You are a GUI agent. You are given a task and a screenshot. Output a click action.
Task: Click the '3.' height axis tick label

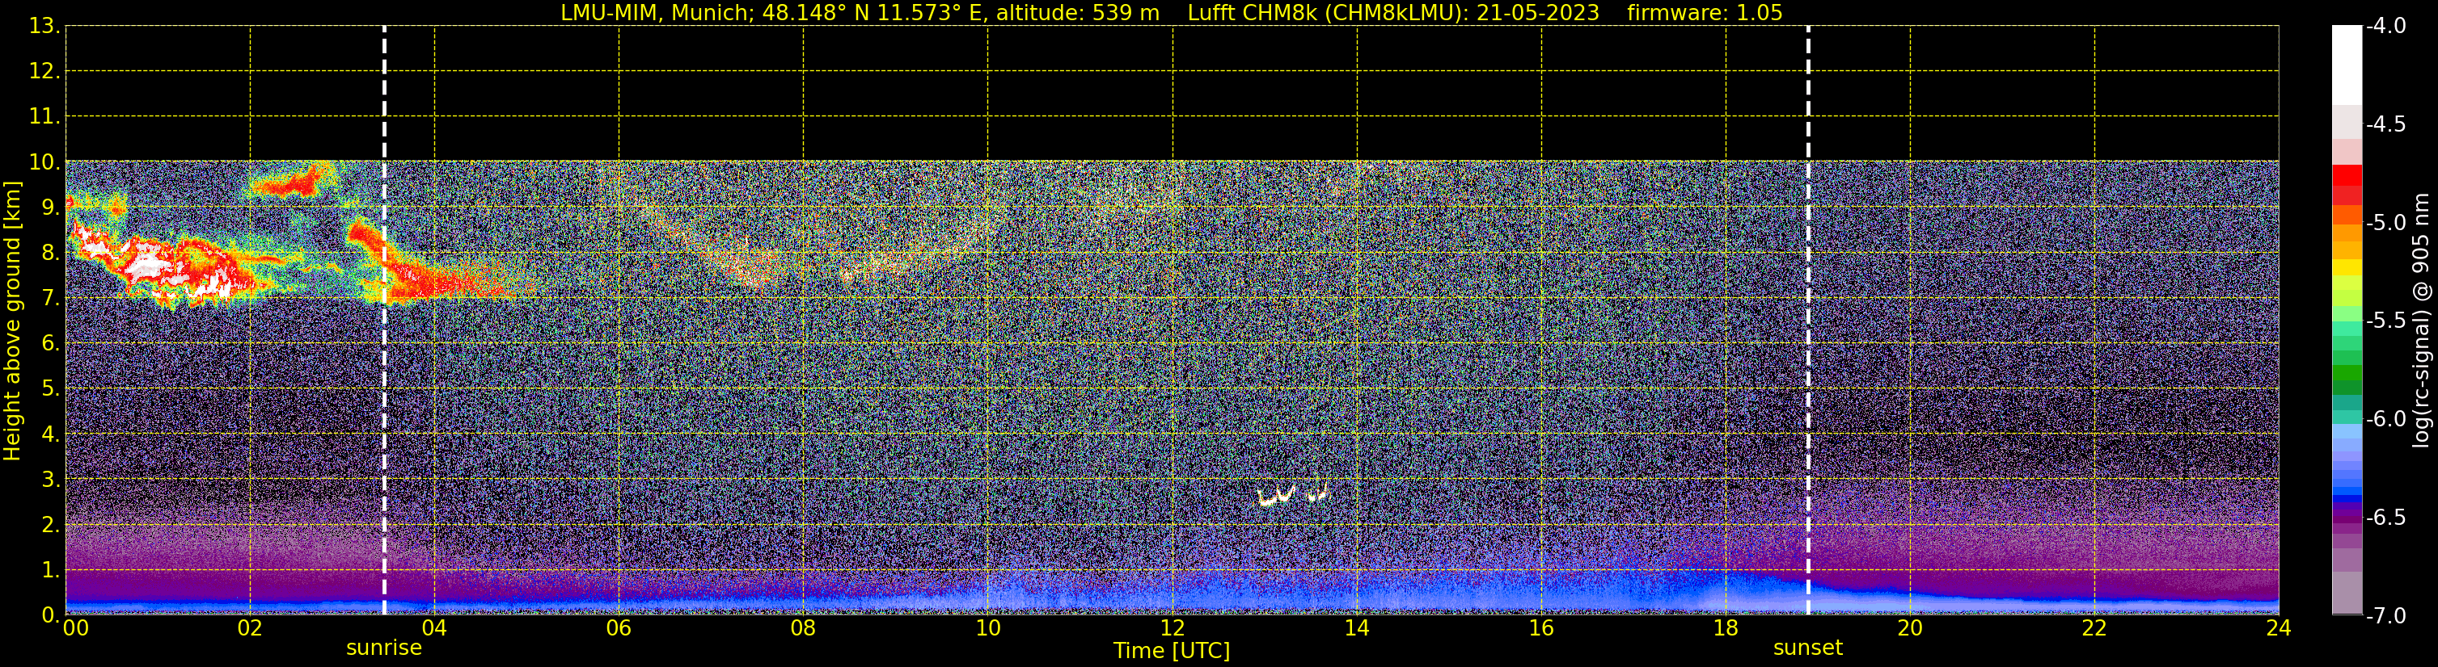pos(50,479)
